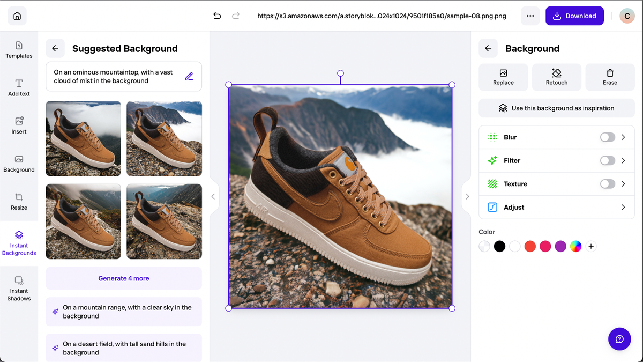Select the Replace background option
Screen dimensions: 643x362
503,77
